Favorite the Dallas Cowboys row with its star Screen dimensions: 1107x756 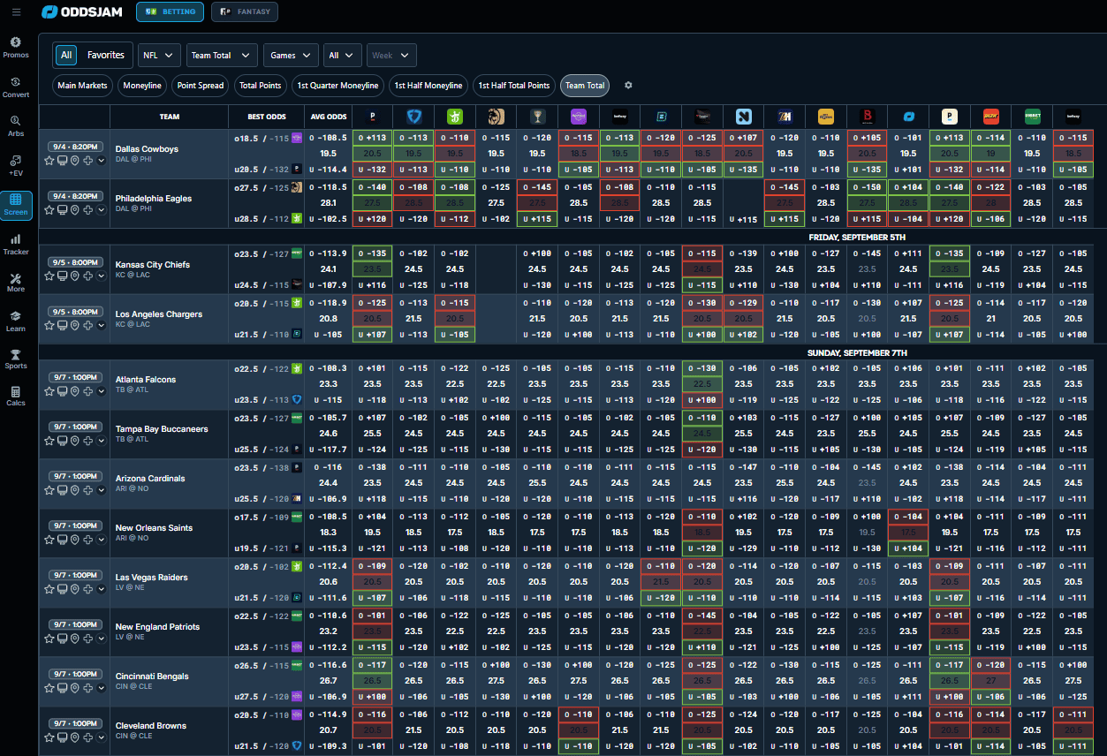[x=49, y=161]
